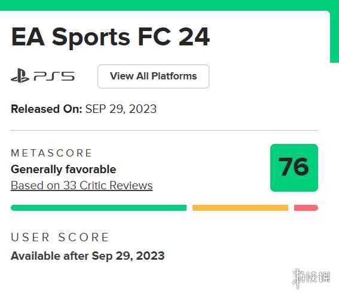
Task: Click the Generally favorable rating text
Action: (63, 169)
